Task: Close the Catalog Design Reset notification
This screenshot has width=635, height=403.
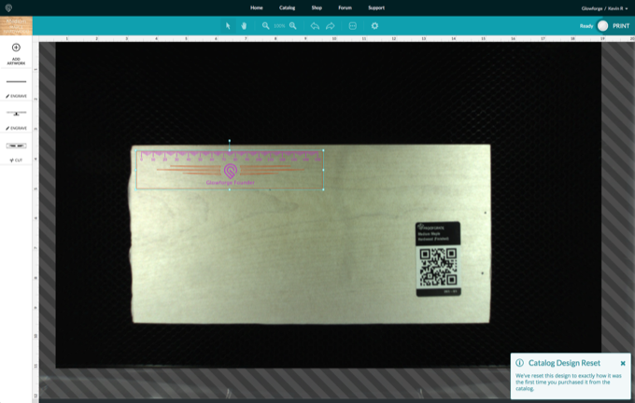Action: [x=623, y=363]
